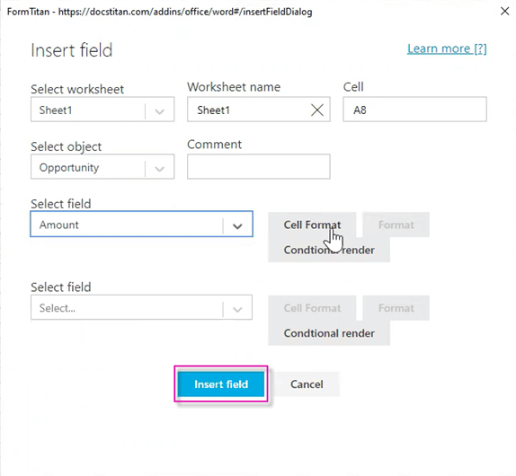Close the FormTitan dialog window

(504, 11)
